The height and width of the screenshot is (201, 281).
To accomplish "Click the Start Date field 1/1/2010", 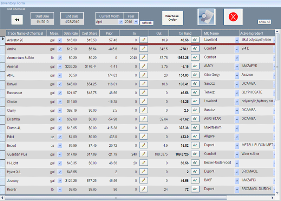I will click(x=42, y=22).
